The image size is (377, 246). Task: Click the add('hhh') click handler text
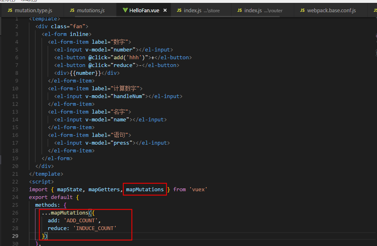(x=129, y=57)
